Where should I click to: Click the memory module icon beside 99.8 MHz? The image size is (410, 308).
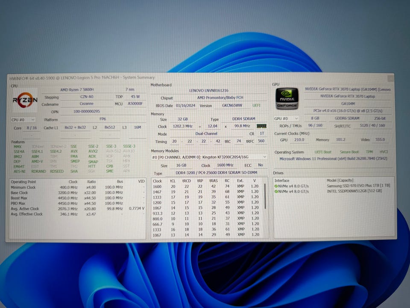[x=261, y=126]
